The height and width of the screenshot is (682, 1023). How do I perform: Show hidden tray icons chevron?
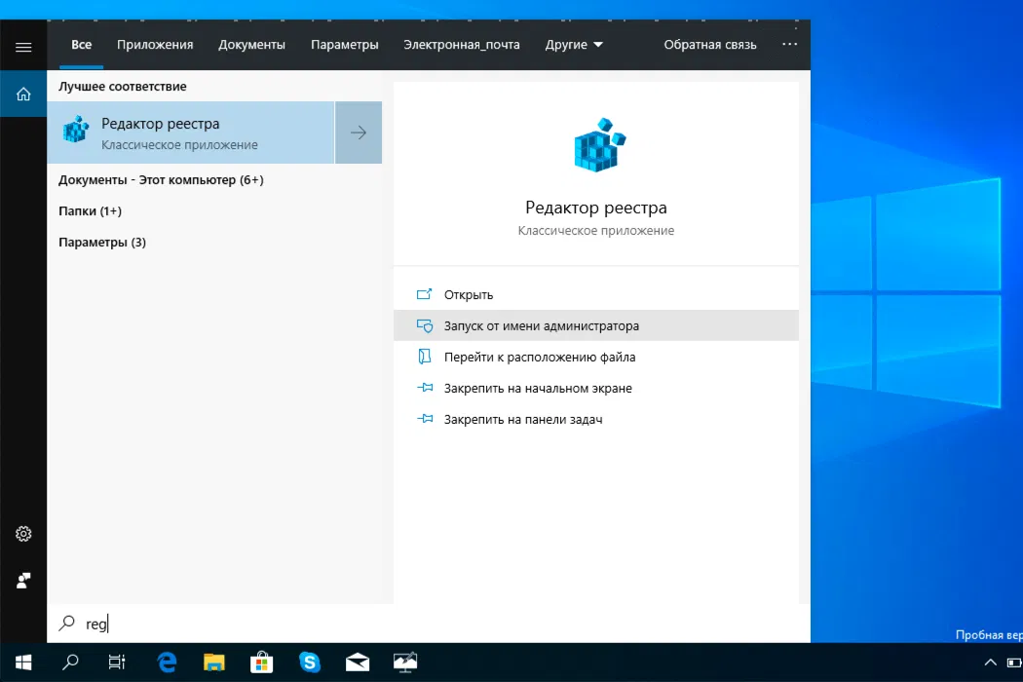[x=991, y=663]
